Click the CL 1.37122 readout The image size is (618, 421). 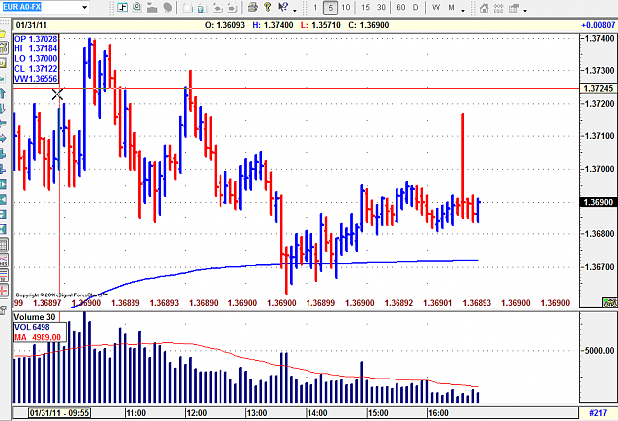pyautogui.click(x=36, y=69)
